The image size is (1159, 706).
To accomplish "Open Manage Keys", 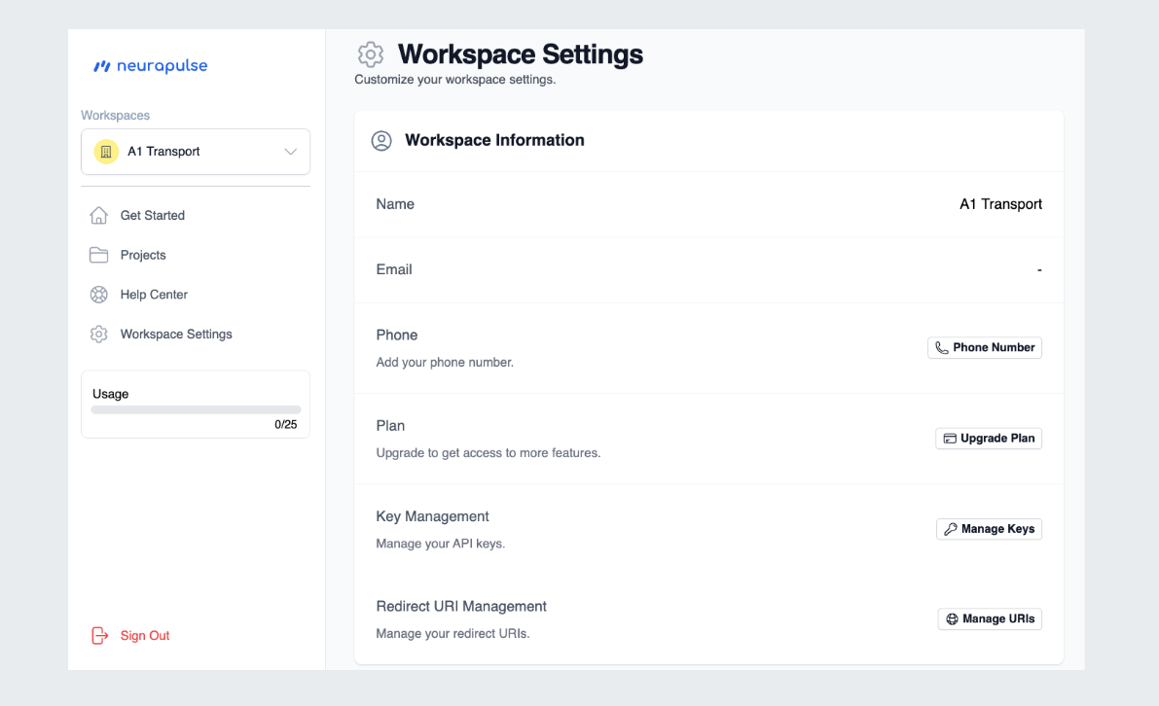I will point(989,529).
